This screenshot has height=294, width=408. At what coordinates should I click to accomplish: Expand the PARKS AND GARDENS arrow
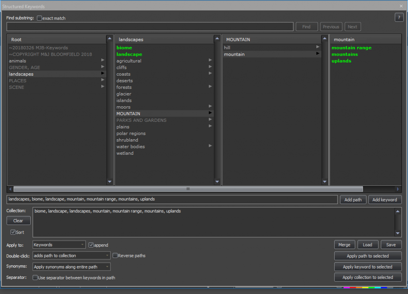210,119
